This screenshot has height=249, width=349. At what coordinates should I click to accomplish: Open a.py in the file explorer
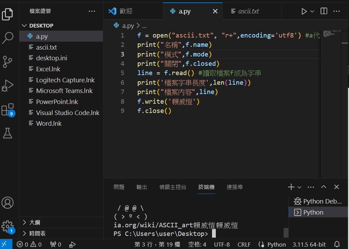(61, 36)
